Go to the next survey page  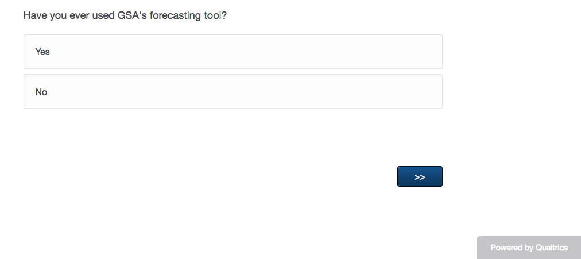pos(420,176)
